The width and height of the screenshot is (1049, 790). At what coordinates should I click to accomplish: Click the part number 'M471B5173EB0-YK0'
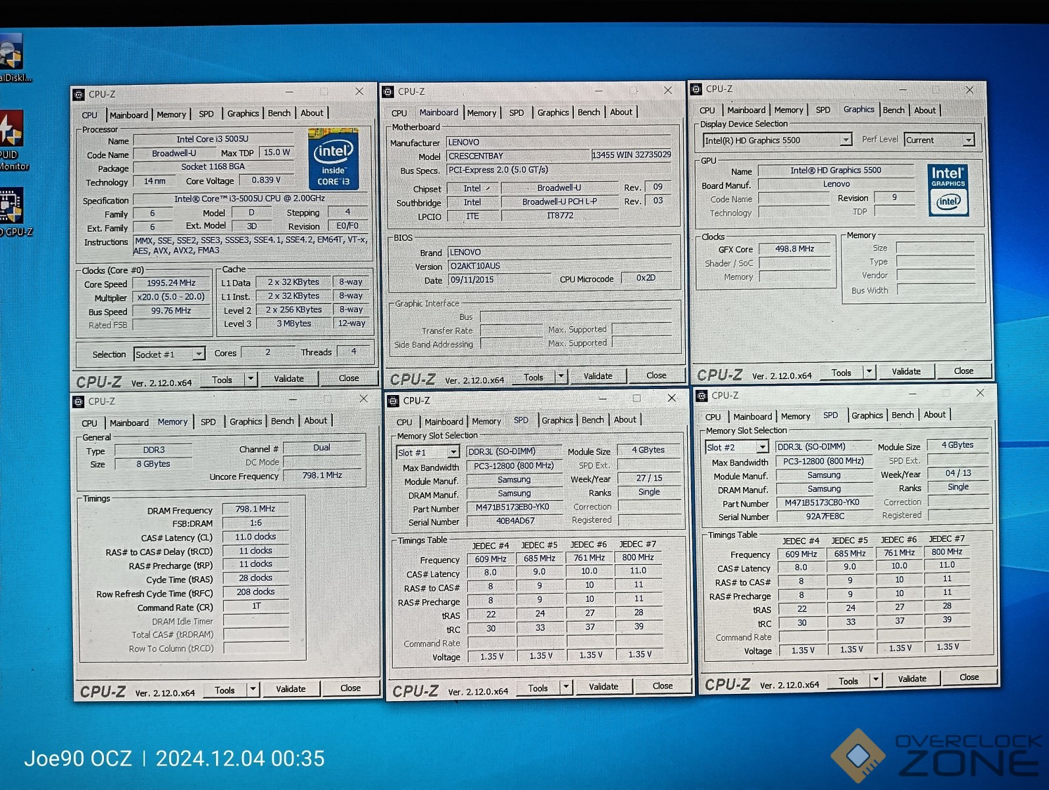point(513,508)
